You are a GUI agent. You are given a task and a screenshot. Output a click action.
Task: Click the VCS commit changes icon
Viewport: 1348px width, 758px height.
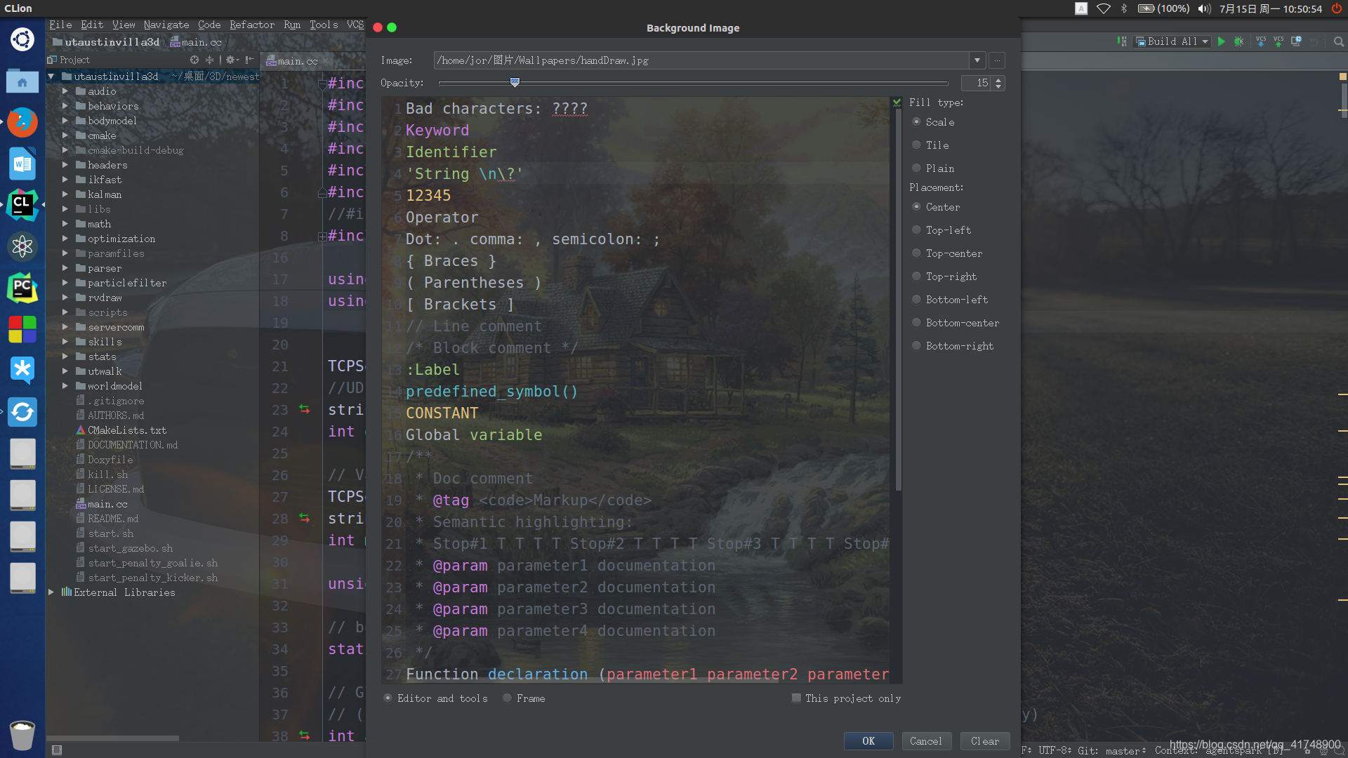(x=1278, y=41)
